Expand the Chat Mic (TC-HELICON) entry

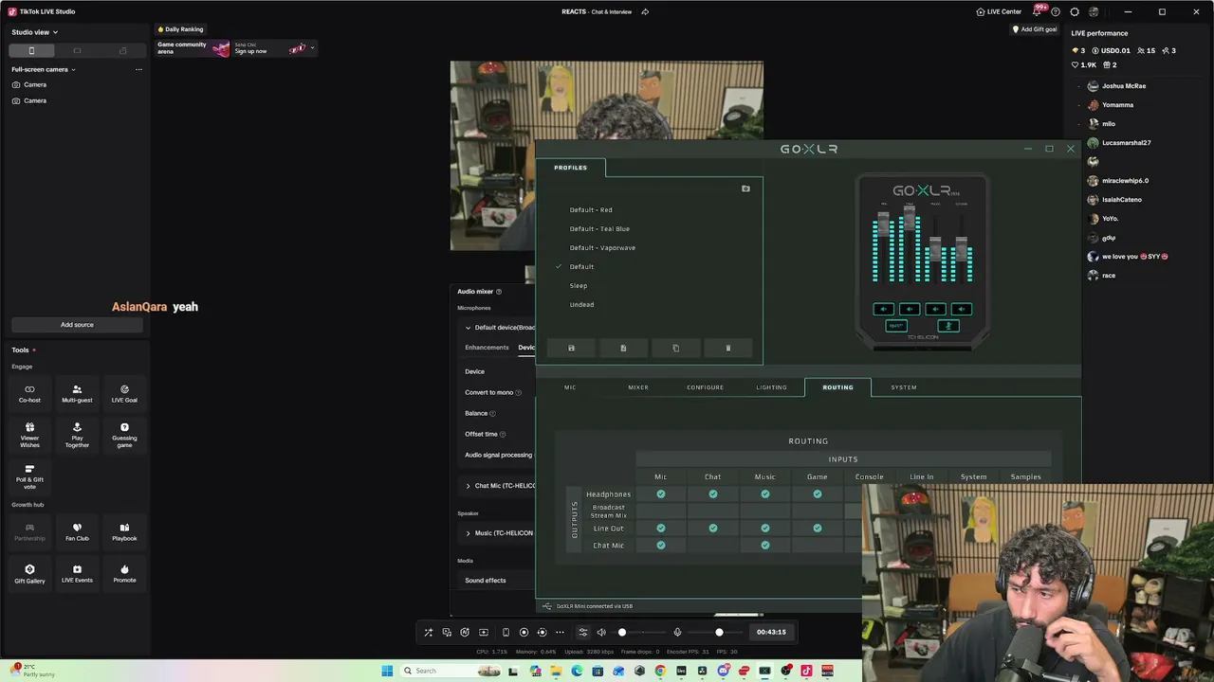click(x=468, y=486)
